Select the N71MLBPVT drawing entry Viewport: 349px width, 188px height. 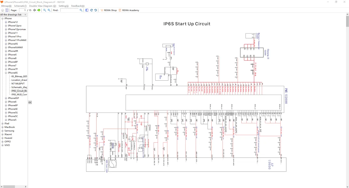[18, 84]
